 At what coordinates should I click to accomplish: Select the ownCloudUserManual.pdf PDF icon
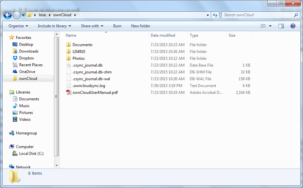(x=69, y=92)
